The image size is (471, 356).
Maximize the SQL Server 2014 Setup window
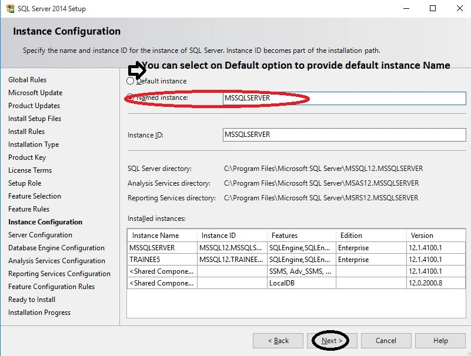tap(433, 8)
